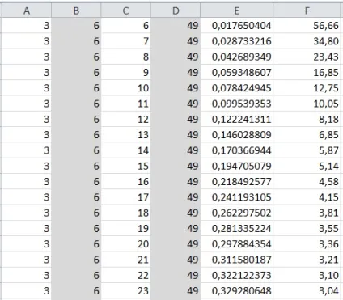
Task: Click cell with value 0,017650404
Action: (237, 26)
